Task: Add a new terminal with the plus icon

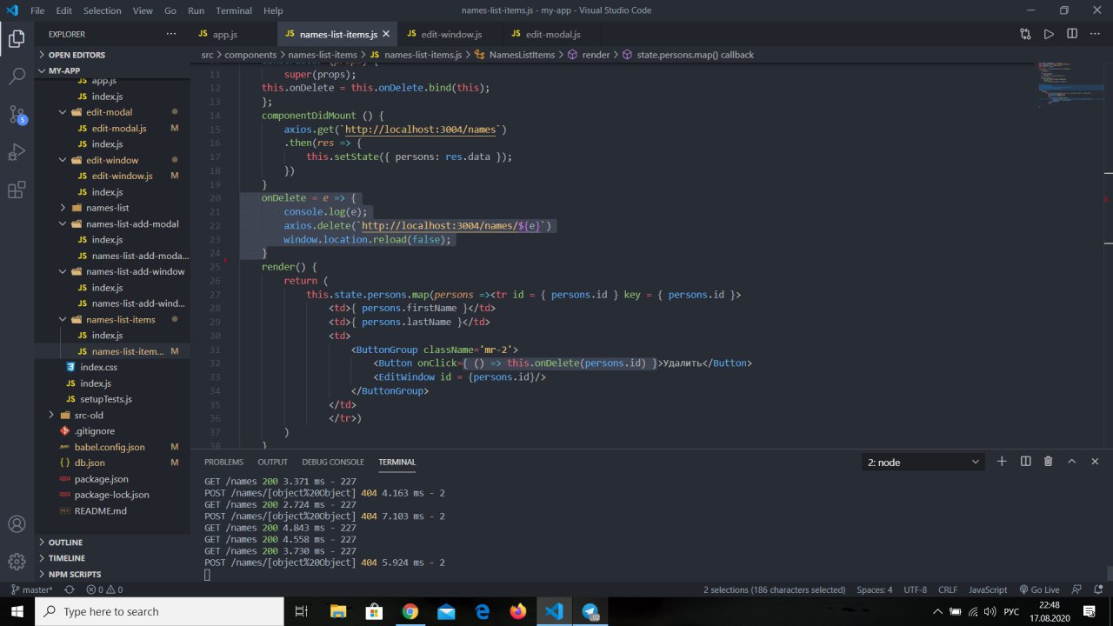Action: click(1002, 462)
